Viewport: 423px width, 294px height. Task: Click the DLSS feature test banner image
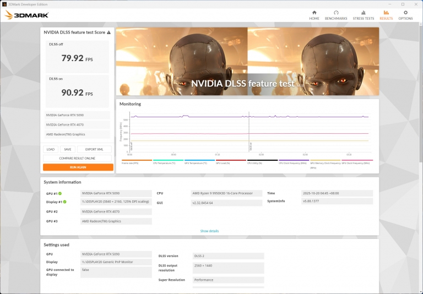[x=247, y=61]
